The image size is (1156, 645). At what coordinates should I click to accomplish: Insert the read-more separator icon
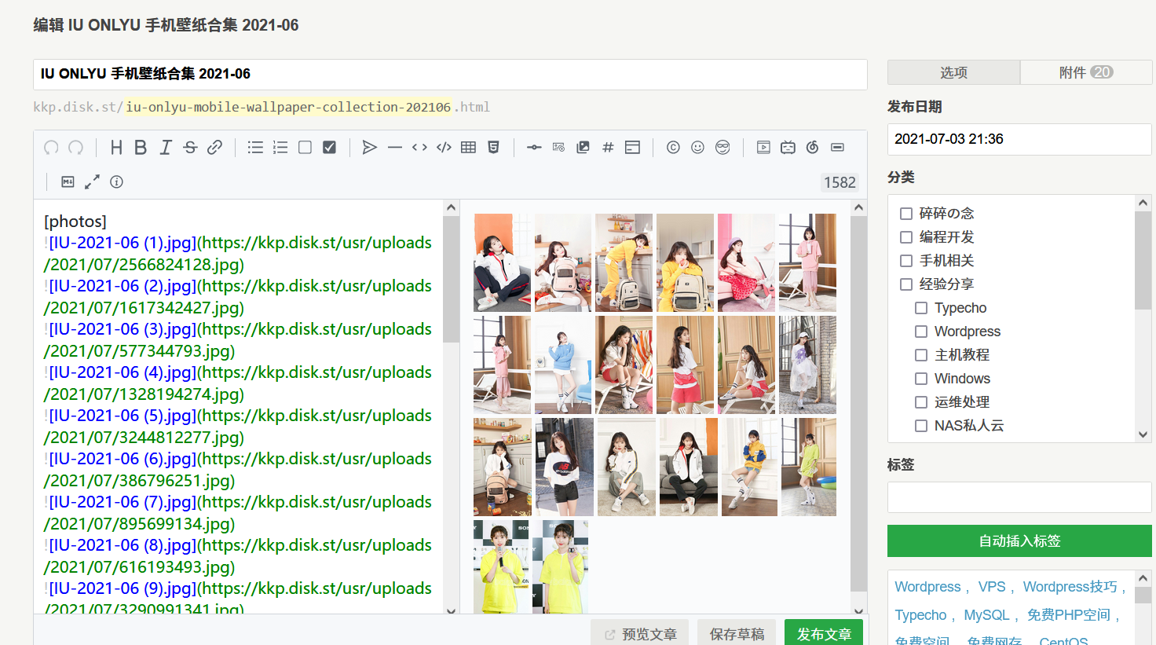pos(534,147)
